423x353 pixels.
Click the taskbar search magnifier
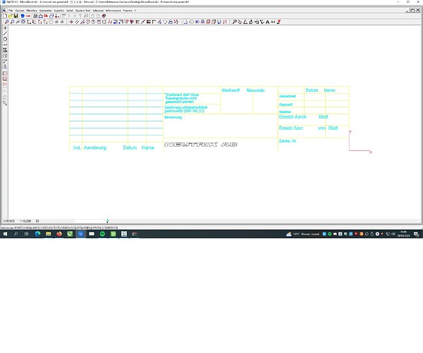pos(16,234)
